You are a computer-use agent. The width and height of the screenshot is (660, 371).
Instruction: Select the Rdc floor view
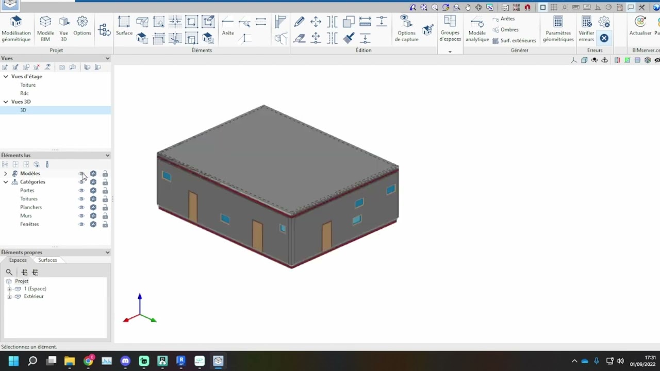(x=24, y=93)
